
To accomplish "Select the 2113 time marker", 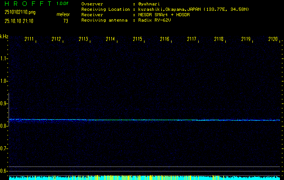I will pyautogui.click(x=84, y=40).
